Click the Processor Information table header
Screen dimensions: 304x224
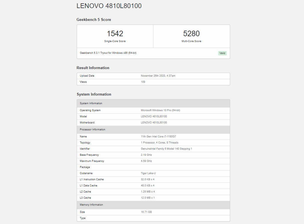pyautogui.click(x=153, y=130)
